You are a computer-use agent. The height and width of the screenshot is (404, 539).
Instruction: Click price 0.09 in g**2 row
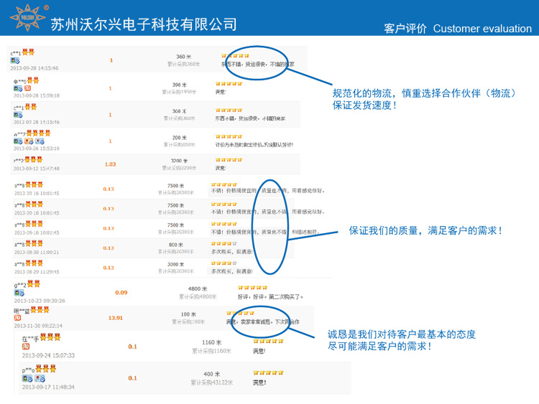click(121, 292)
